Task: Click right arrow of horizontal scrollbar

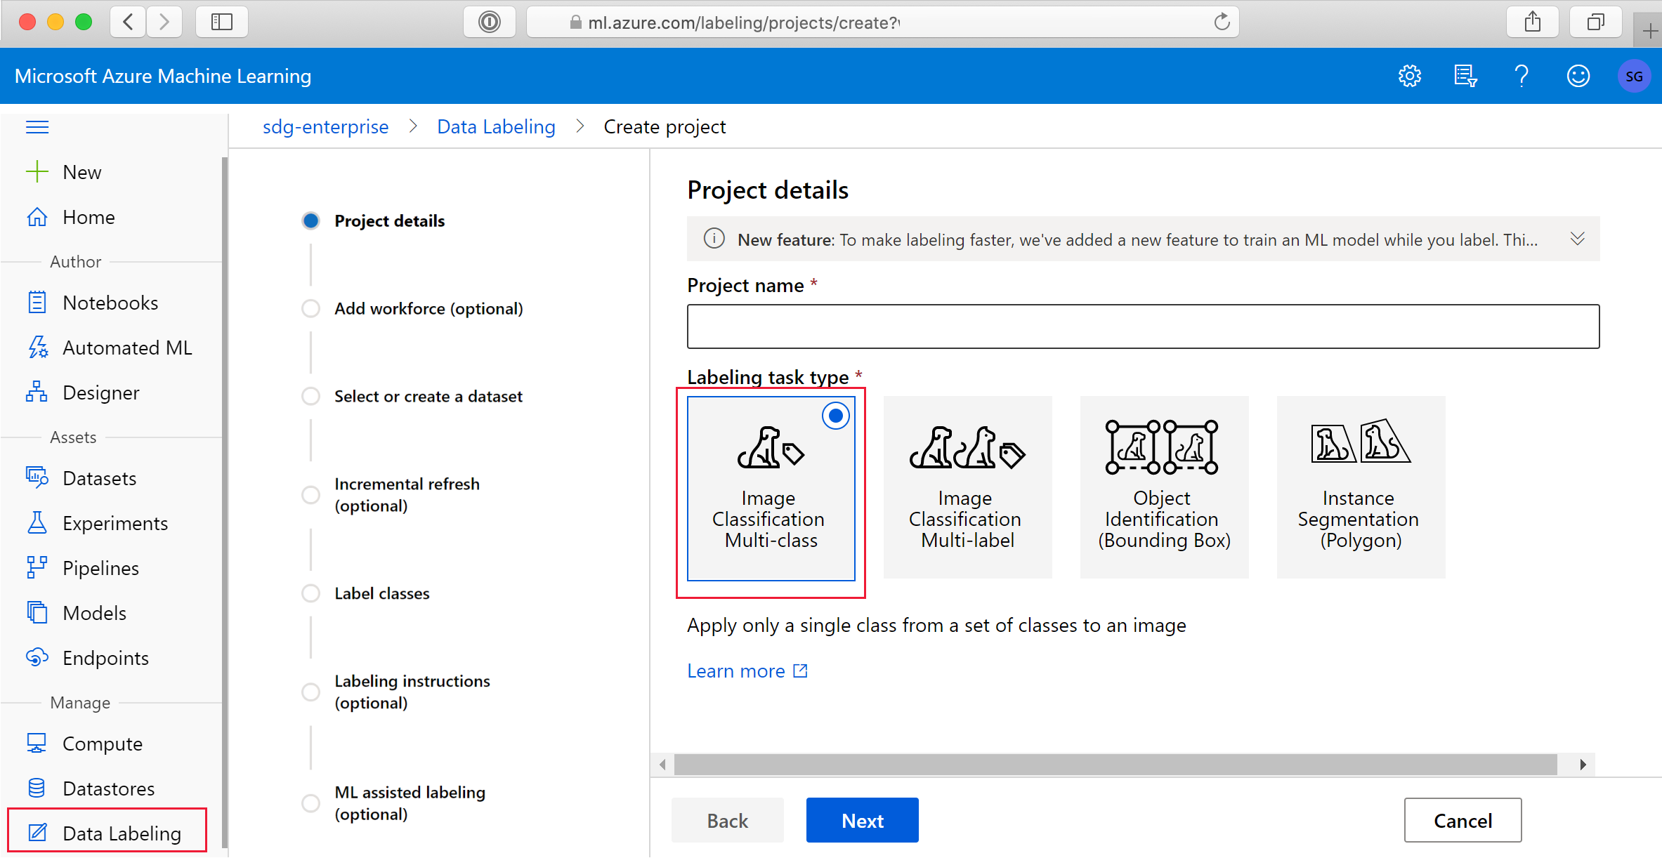Action: click(1583, 764)
